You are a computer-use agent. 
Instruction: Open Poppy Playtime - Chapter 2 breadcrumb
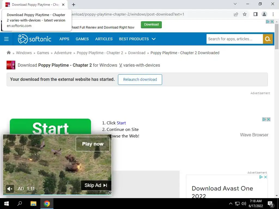point(100,53)
